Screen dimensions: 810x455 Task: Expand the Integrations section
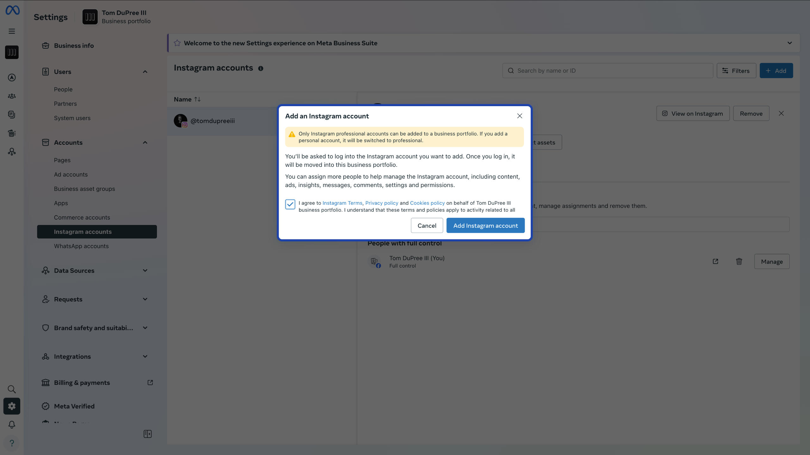click(145, 356)
